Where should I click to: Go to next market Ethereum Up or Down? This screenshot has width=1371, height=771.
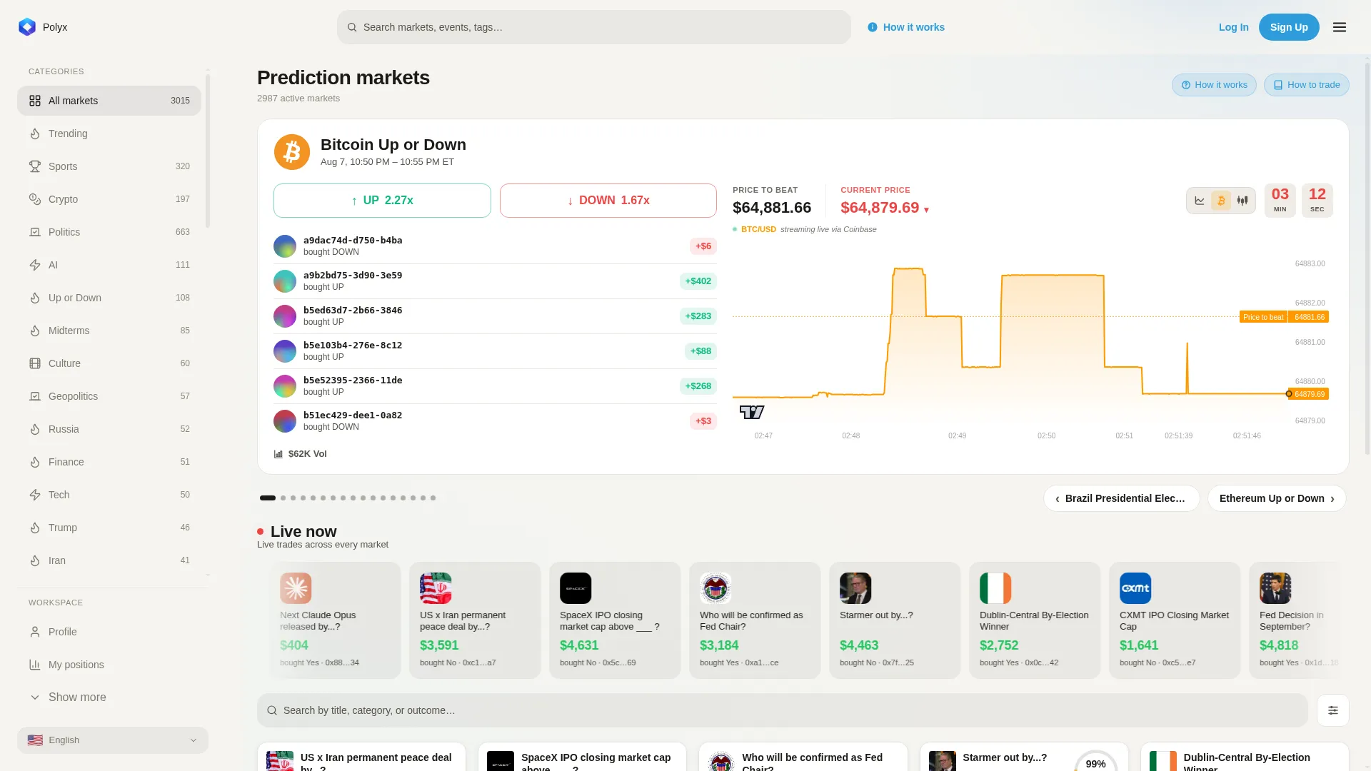1277,498
